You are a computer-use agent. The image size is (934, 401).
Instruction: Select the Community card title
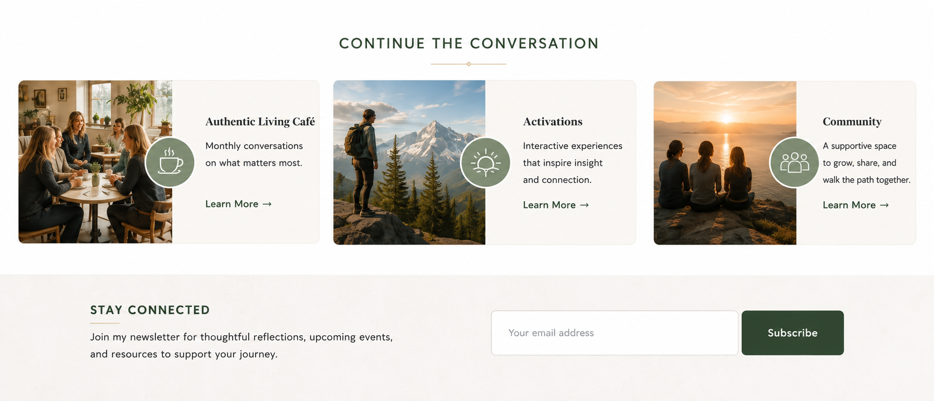tap(852, 121)
